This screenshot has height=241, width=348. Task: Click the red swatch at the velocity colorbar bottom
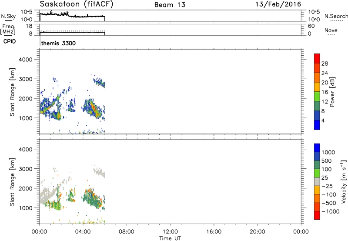pos(317,215)
